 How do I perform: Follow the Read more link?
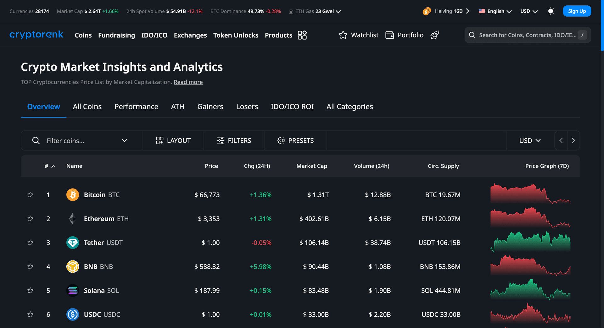(188, 82)
